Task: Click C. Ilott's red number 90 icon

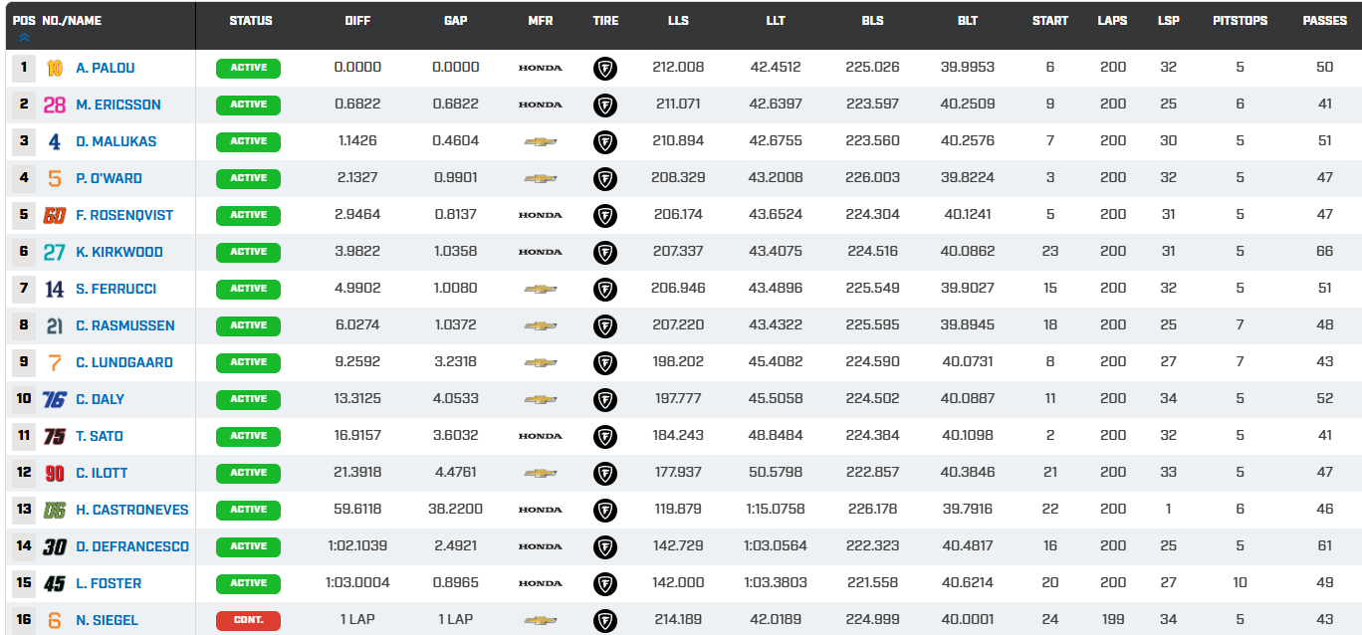Action: (x=55, y=473)
